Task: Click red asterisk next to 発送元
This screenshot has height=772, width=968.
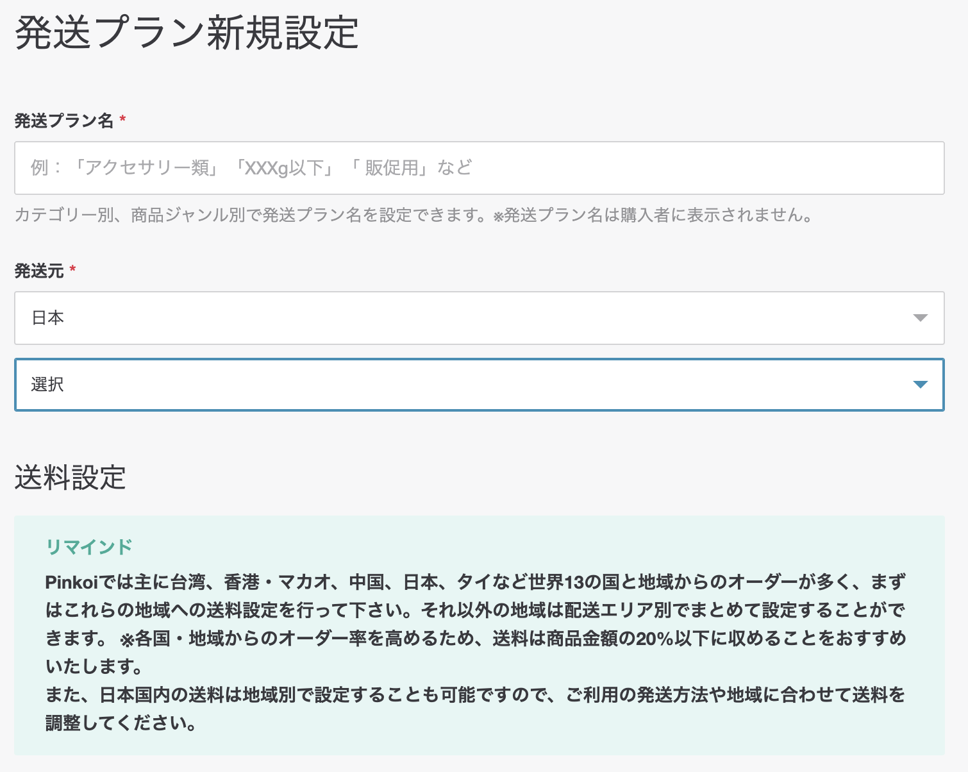Action: pos(72,270)
